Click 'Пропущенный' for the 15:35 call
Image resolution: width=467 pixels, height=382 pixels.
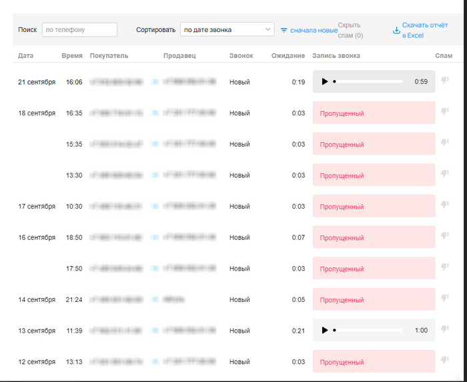click(x=342, y=145)
